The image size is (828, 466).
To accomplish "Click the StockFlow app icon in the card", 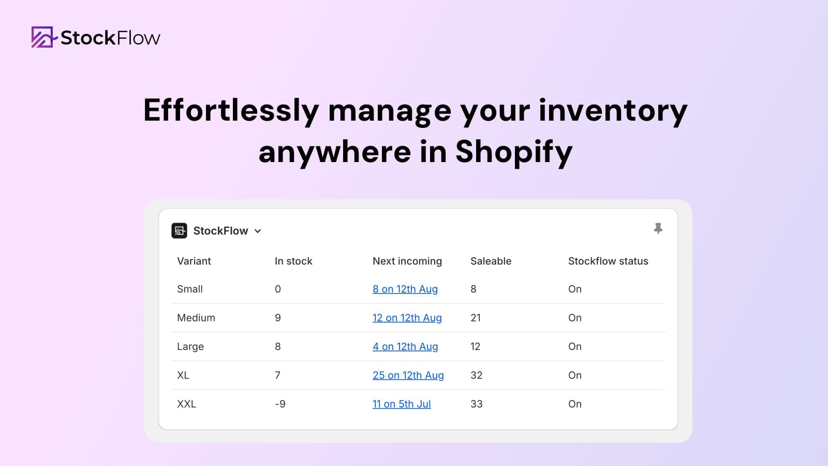I will click(179, 231).
